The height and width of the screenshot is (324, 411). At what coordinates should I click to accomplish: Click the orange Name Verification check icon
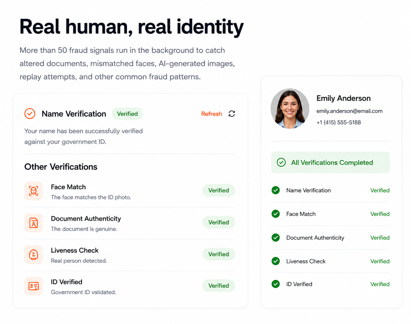point(30,114)
